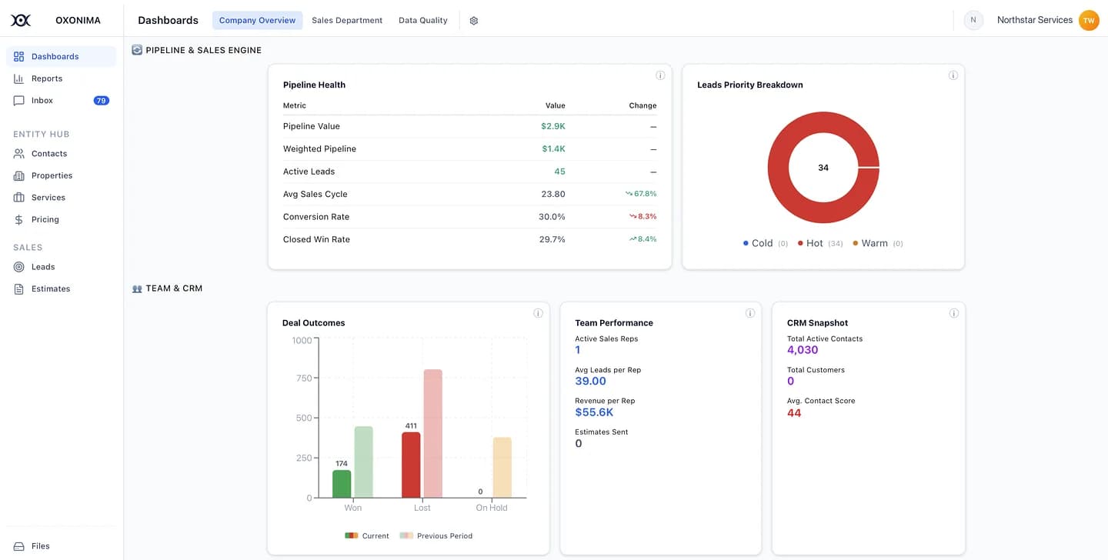Click the Dashboards grid icon in sidebar
The width and height of the screenshot is (1108, 560).
coord(19,56)
